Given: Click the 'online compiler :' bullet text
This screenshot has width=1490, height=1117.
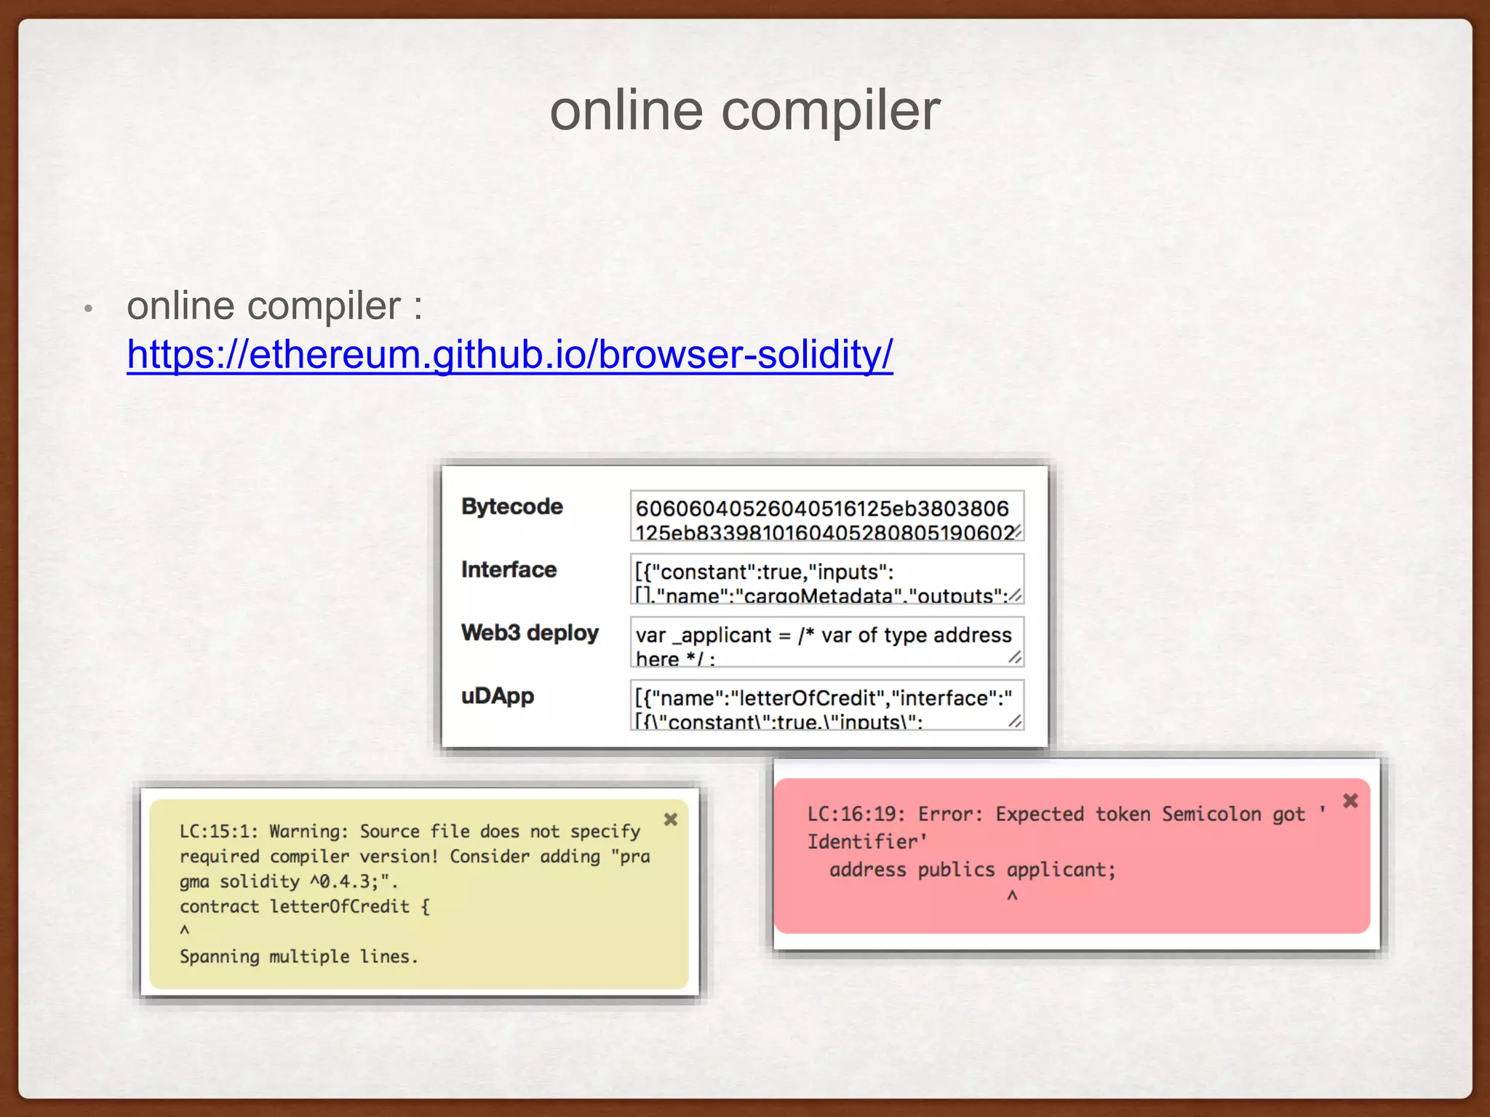Looking at the screenshot, I should [x=274, y=305].
